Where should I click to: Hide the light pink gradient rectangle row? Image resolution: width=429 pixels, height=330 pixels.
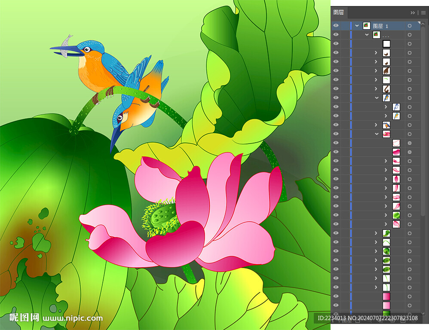336,306
